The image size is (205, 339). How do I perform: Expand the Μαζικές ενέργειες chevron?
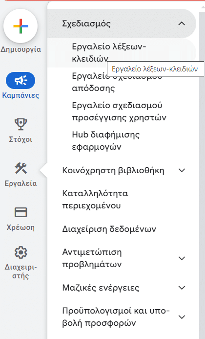[x=182, y=288]
